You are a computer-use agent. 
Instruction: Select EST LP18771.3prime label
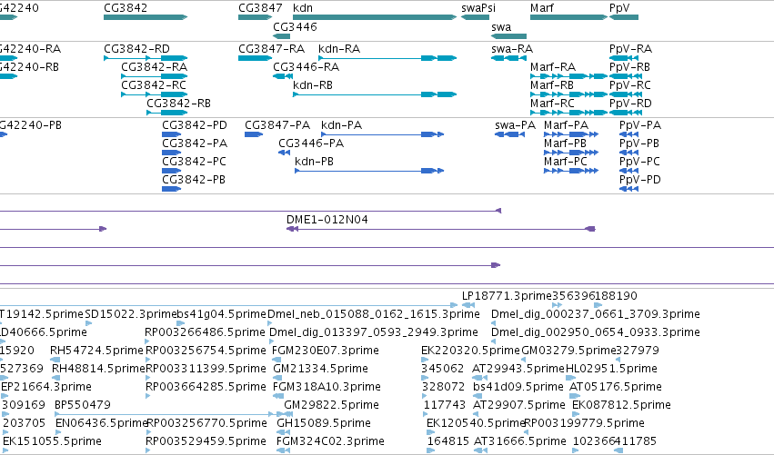[x=507, y=296]
